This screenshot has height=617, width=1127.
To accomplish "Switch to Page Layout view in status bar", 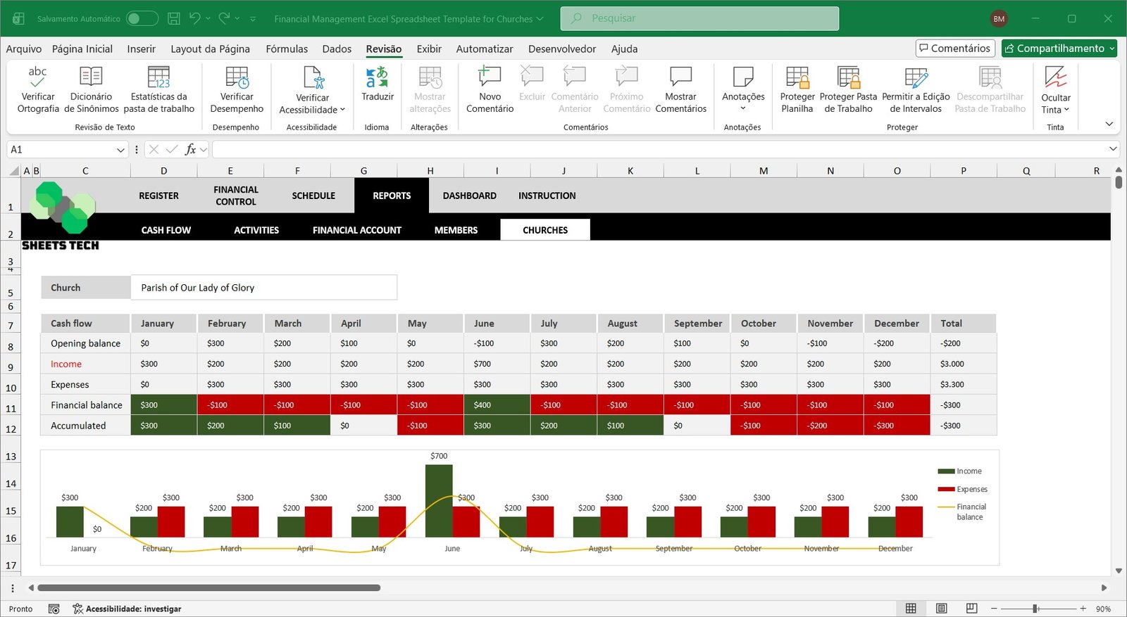I will pos(941,609).
